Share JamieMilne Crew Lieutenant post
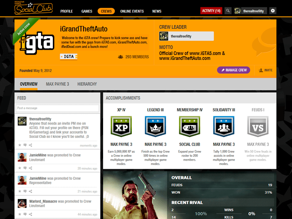 pyautogui.click(x=31, y=168)
